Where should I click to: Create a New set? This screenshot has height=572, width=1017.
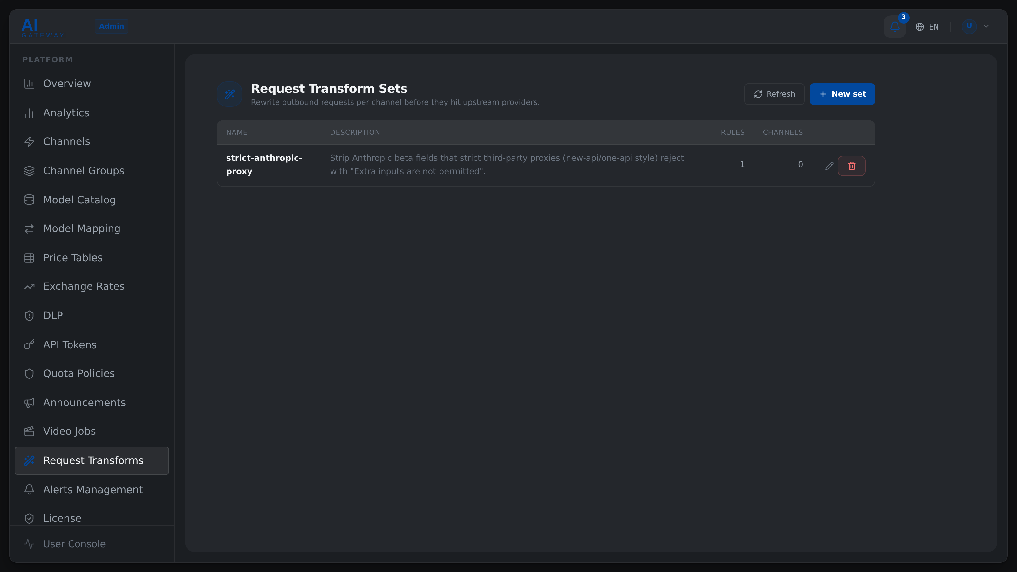tap(842, 94)
